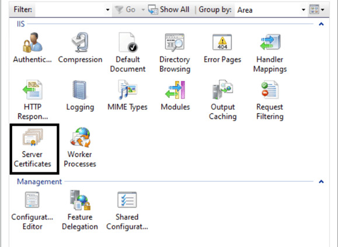338x247 pixels.
Task: Open Worker Processes feature
Action: pyautogui.click(x=80, y=147)
